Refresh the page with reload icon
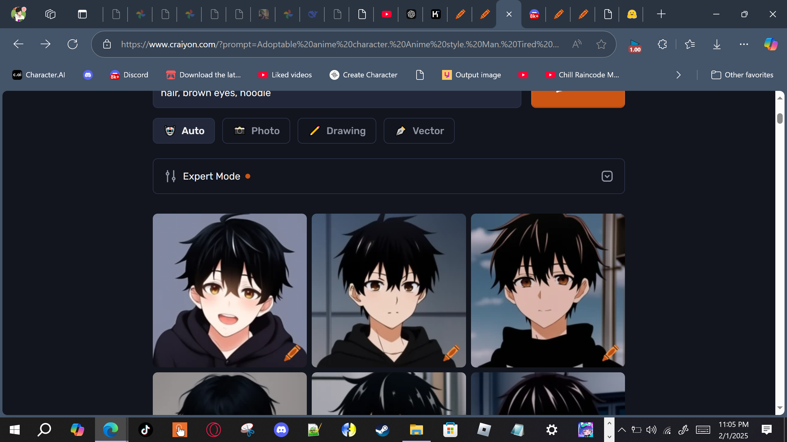The width and height of the screenshot is (787, 442). [73, 44]
